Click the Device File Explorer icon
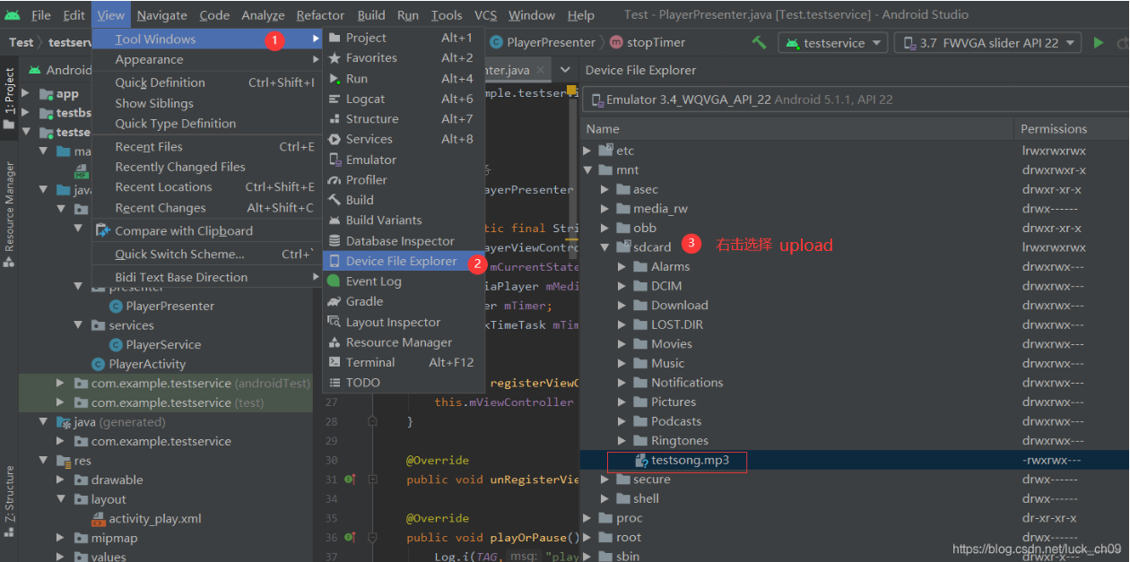This screenshot has height=562, width=1130. 335,261
